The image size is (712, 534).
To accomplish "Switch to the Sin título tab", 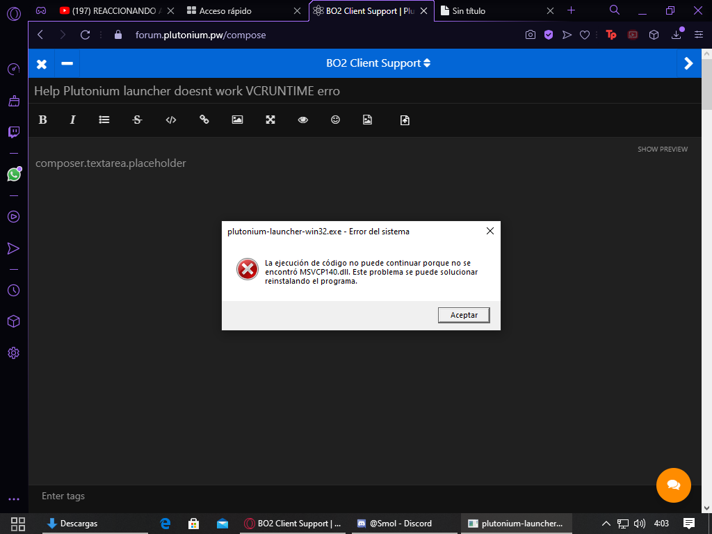I will (x=496, y=11).
